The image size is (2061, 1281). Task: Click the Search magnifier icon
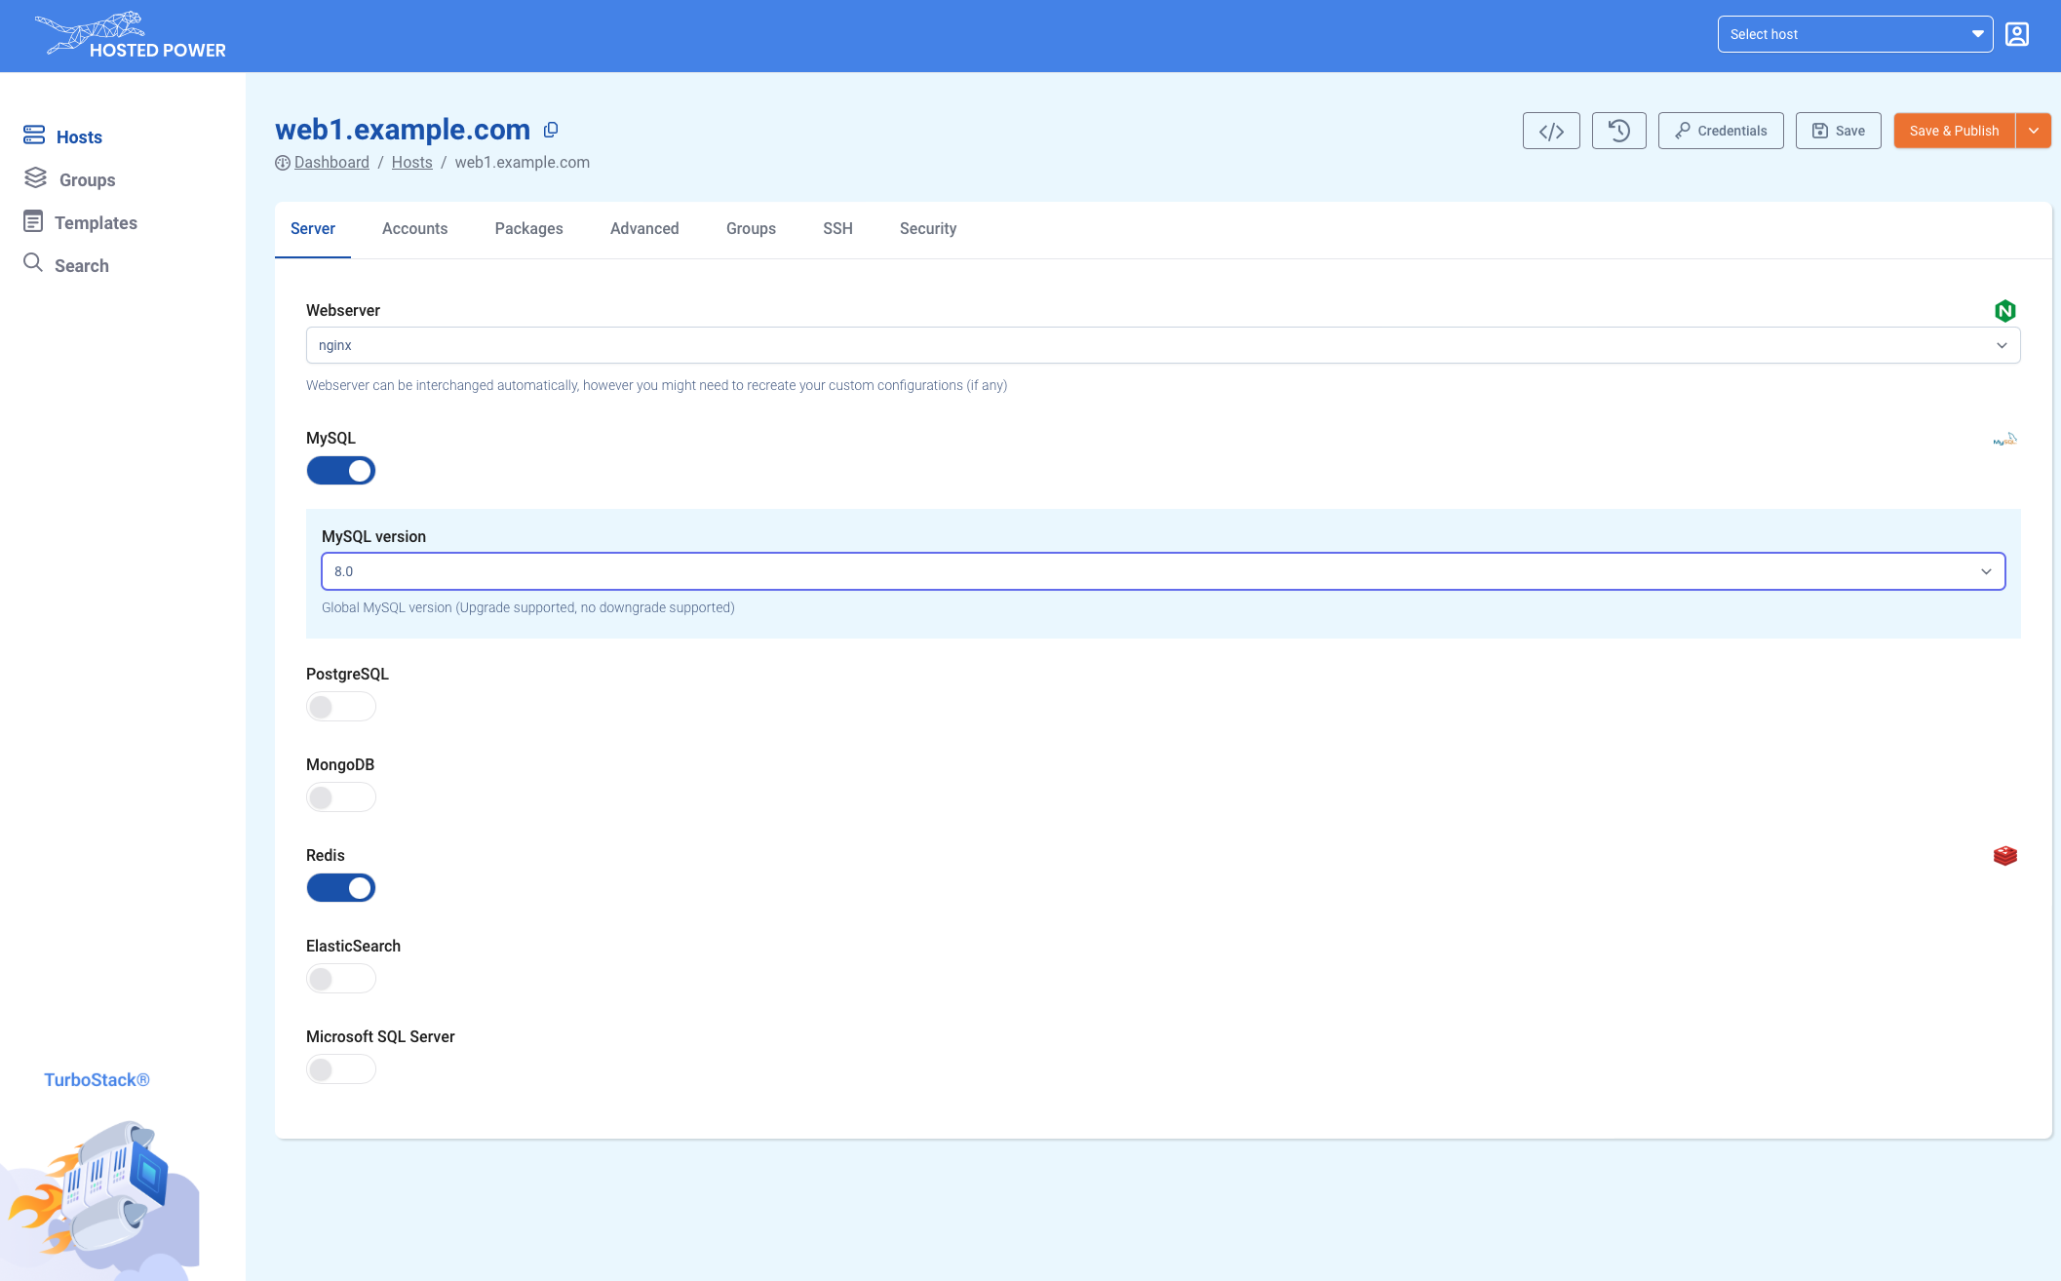pyautogui.click(x=33, y=262)
